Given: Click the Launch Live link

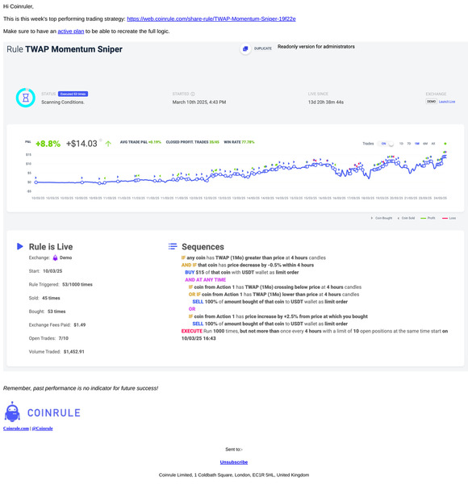Looking at the screenshot, I should point(447,102).
